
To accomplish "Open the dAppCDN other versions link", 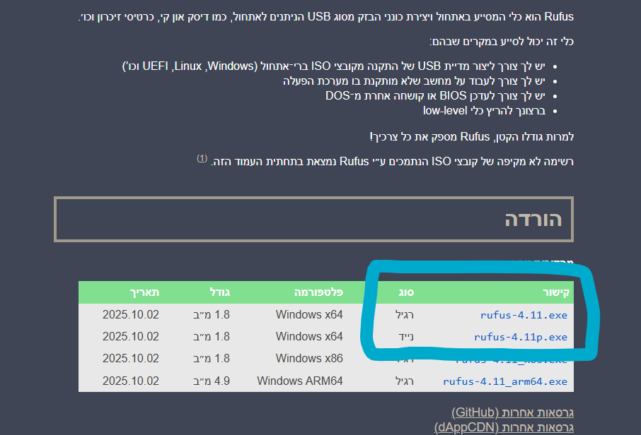I will [x=503, y=427].
